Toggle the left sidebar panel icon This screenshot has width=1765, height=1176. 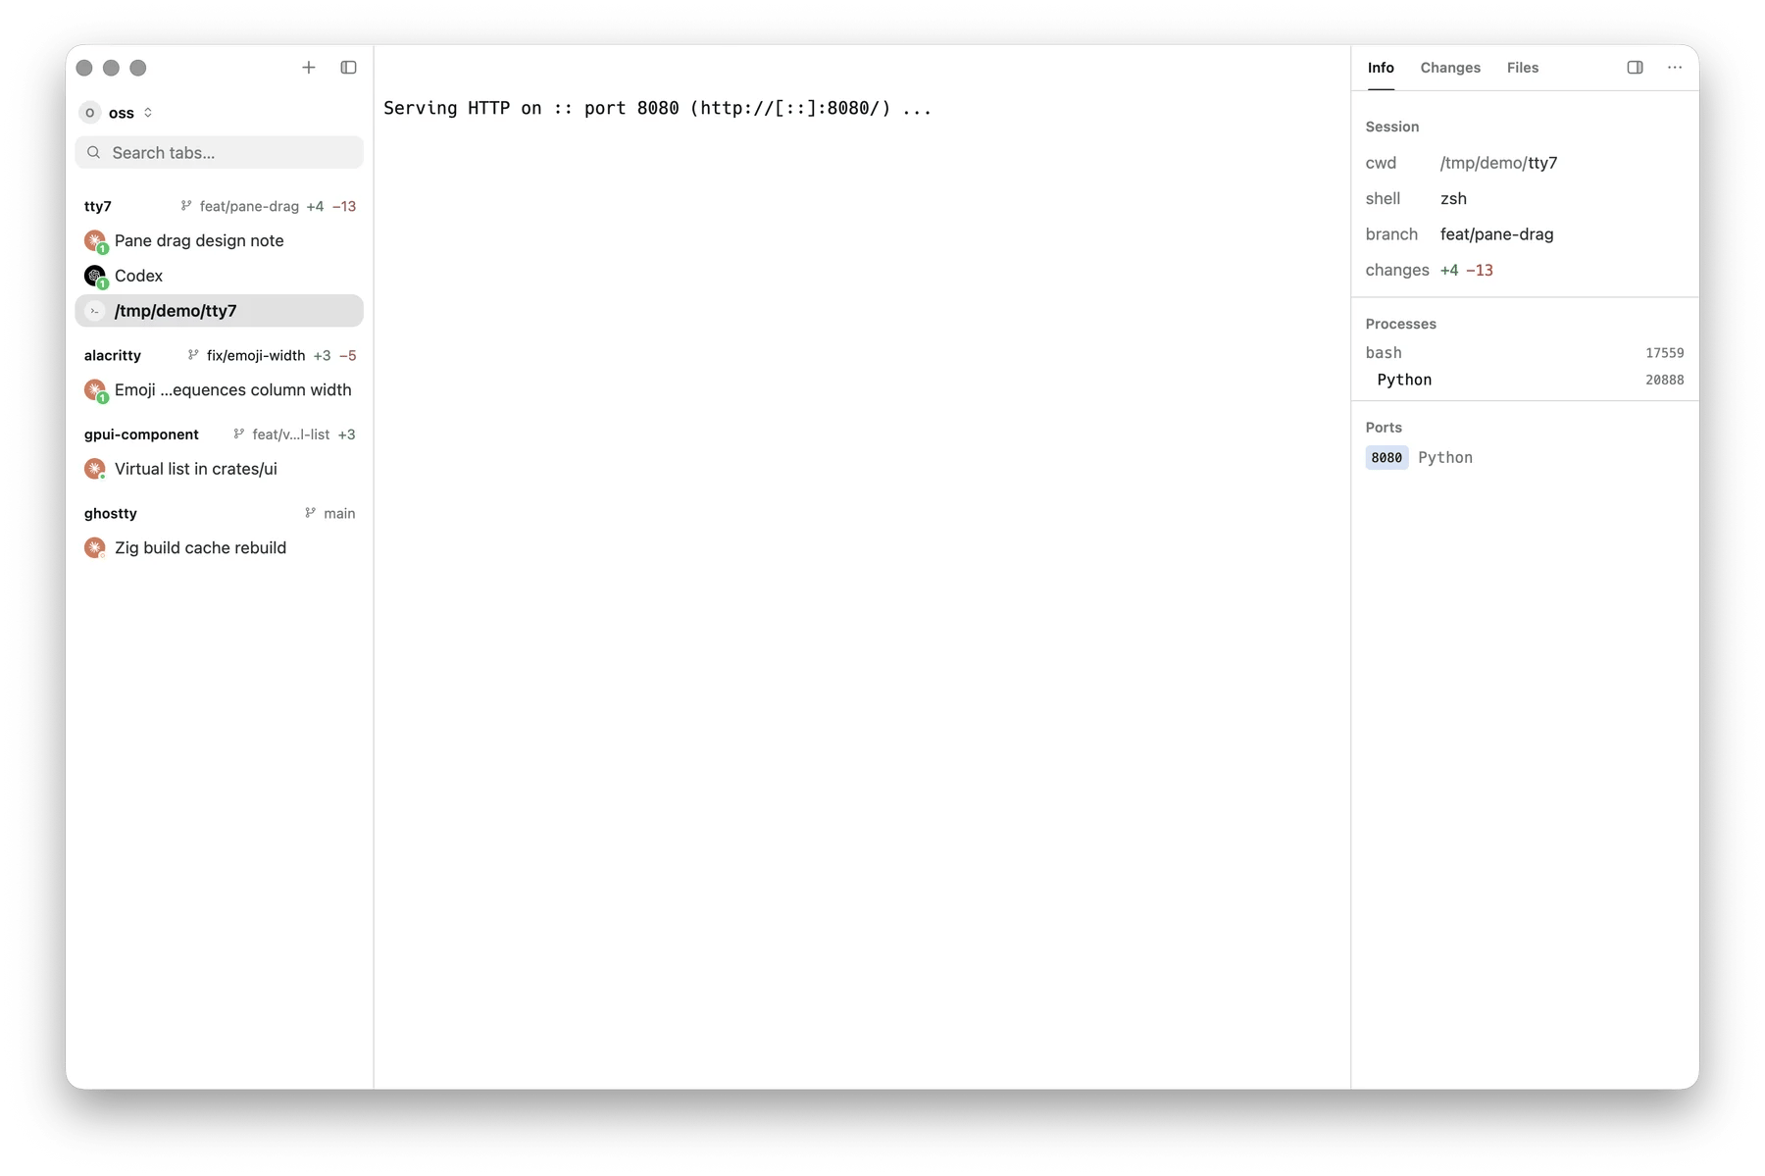[348, 68]
